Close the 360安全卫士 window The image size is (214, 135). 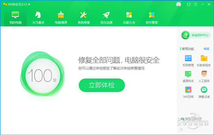pos(209,4)
